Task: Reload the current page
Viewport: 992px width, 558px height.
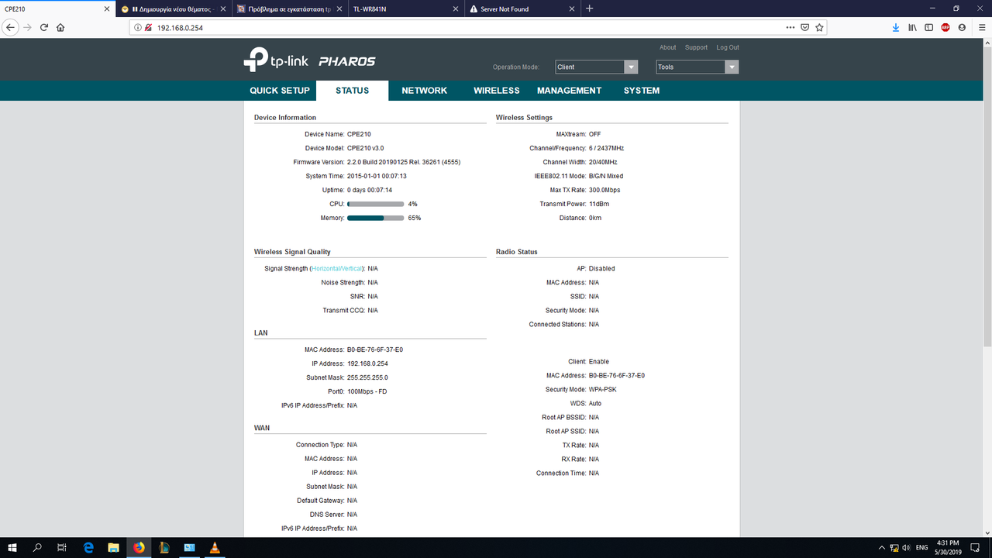Action: pos(44,27)
